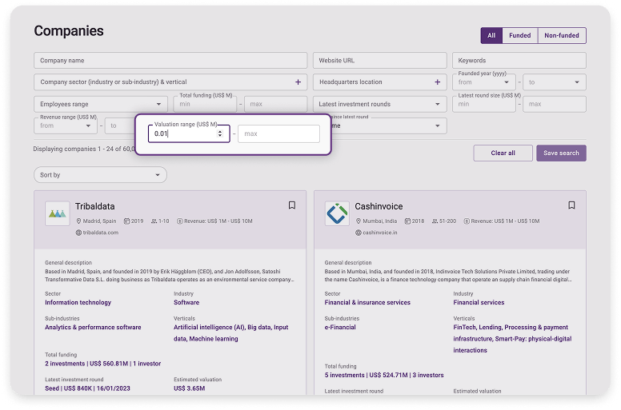Select the Funded filter tab
This screenshot has width=621, height=410.
click(519, 36)
